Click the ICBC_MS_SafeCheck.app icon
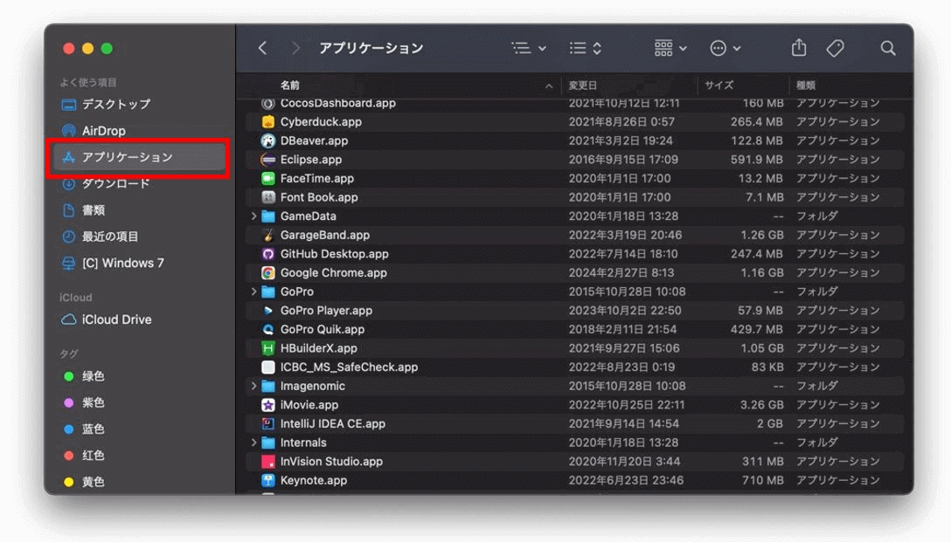Image resolution: width=951 pixels, height=542 pixels. tap(268, 367)
